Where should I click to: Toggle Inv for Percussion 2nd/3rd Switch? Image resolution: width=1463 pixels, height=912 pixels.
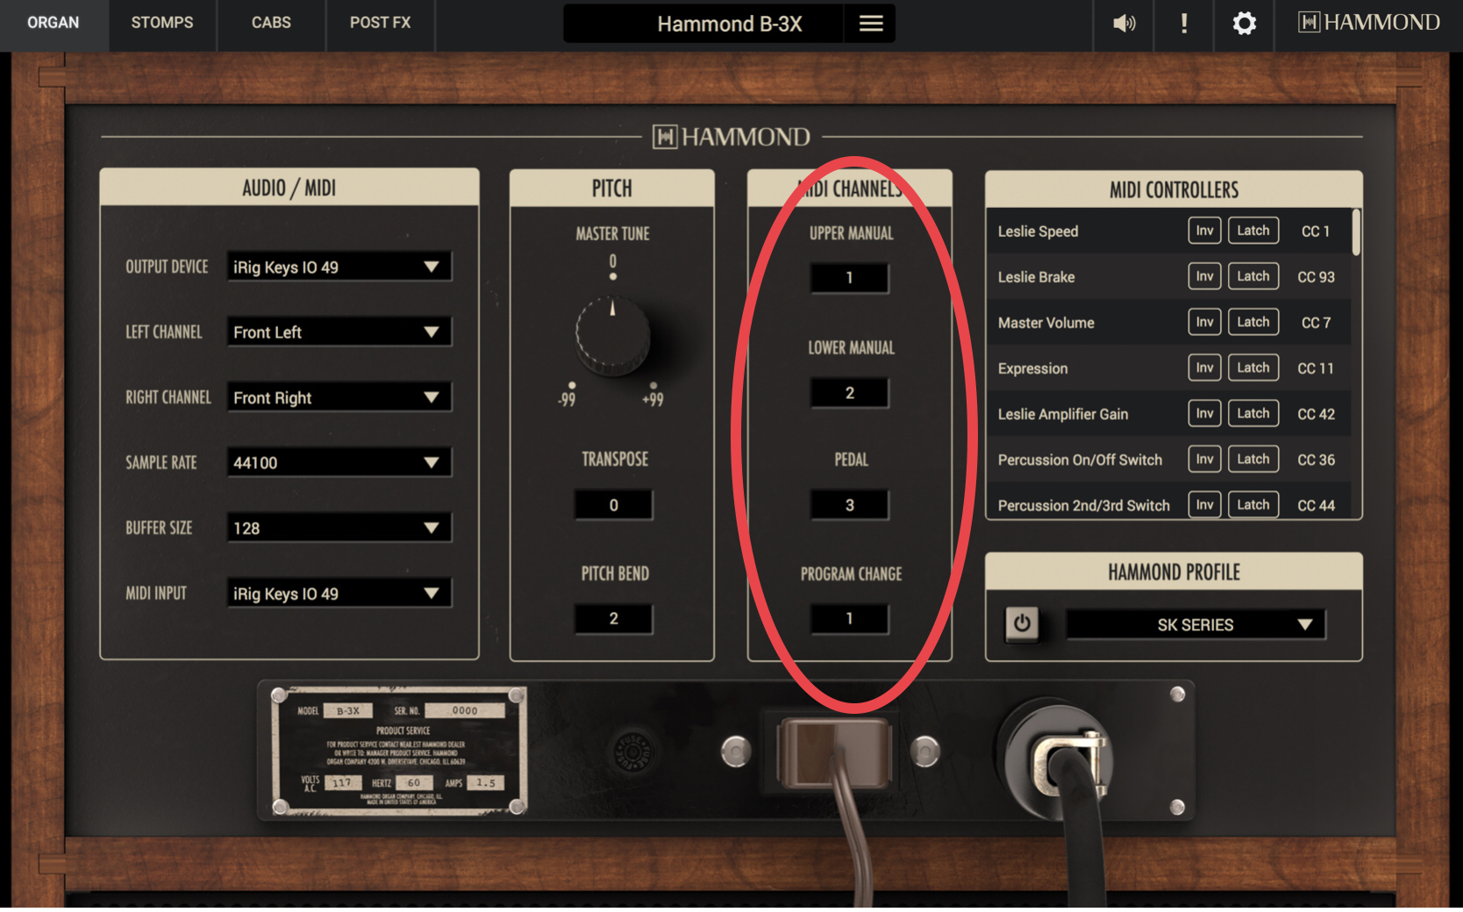(1204, 504)
